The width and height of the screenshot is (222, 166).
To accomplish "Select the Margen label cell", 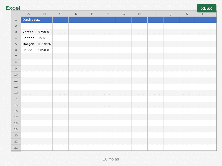I will pos(29,44).
